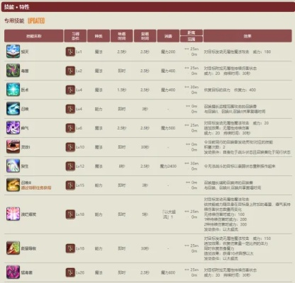Click the 复生 resurrection skill icon
295x283 pixels.
(13, 166)
